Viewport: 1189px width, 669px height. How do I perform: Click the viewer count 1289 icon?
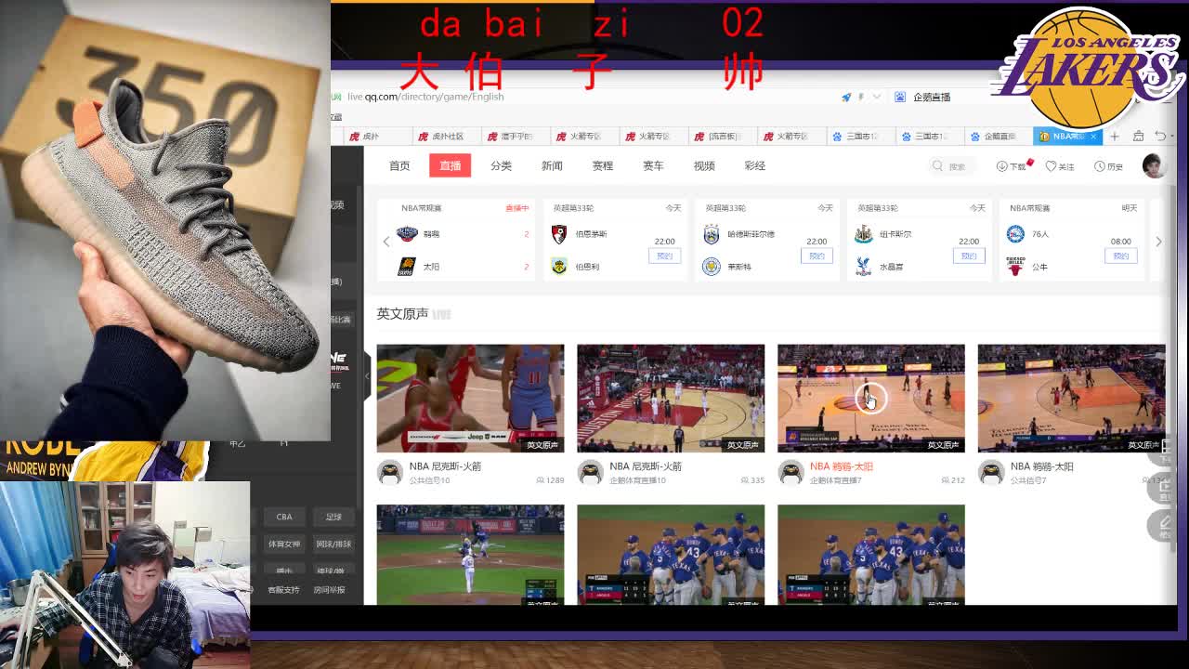point(541,480)
